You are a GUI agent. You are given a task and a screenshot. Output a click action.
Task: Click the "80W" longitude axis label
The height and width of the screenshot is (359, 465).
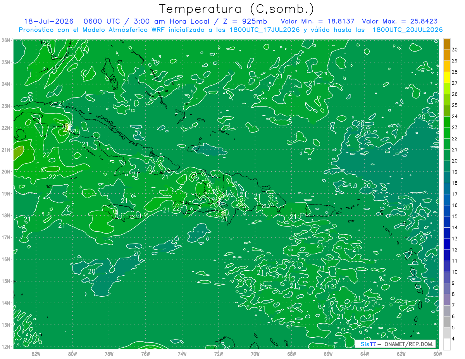(72, 354)
